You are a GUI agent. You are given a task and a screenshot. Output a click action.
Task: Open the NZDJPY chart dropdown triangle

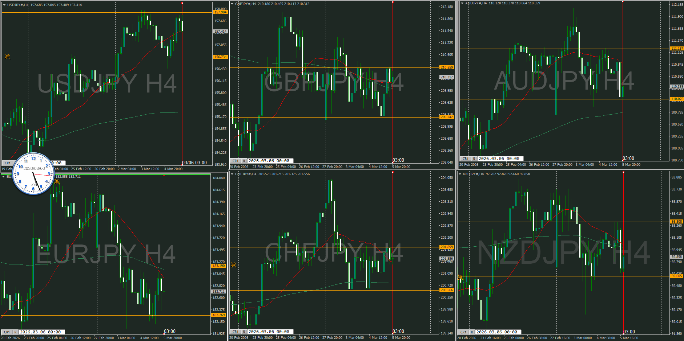pyautogui.click(x=460, y=174)
